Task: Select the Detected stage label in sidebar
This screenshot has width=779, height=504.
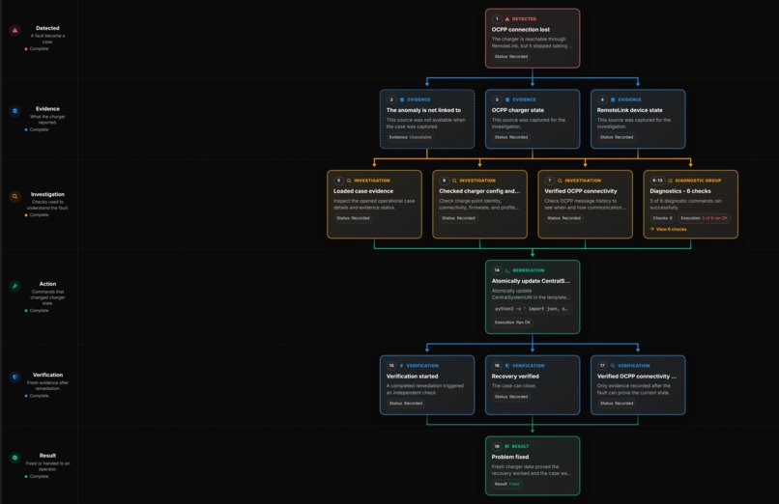Action: [47, 28]
